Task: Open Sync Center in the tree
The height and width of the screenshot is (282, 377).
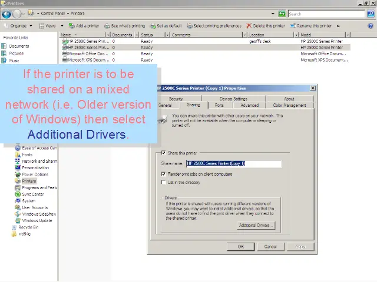Action: (29, 194)
